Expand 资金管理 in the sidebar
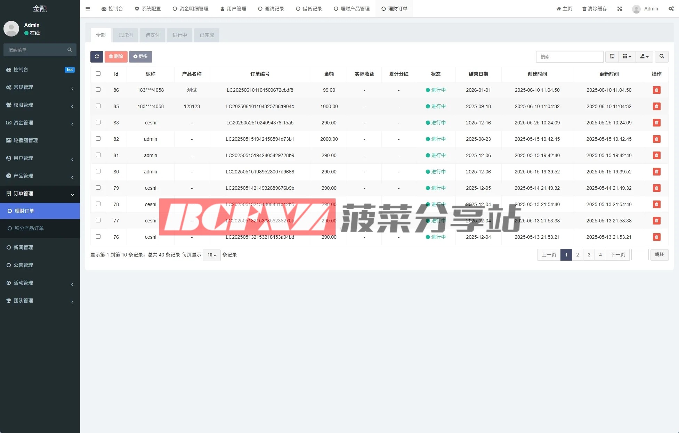This screenshot has height=433, width=679. [40, 123]
